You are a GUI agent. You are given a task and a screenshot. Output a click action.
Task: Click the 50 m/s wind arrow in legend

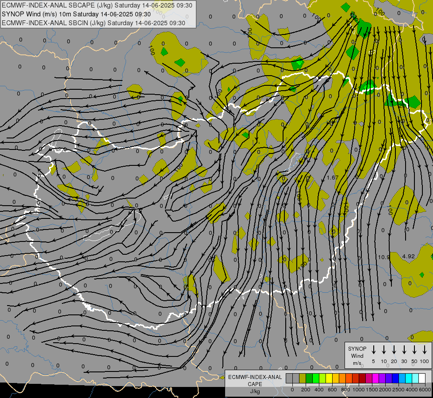[x=414, y=350]
